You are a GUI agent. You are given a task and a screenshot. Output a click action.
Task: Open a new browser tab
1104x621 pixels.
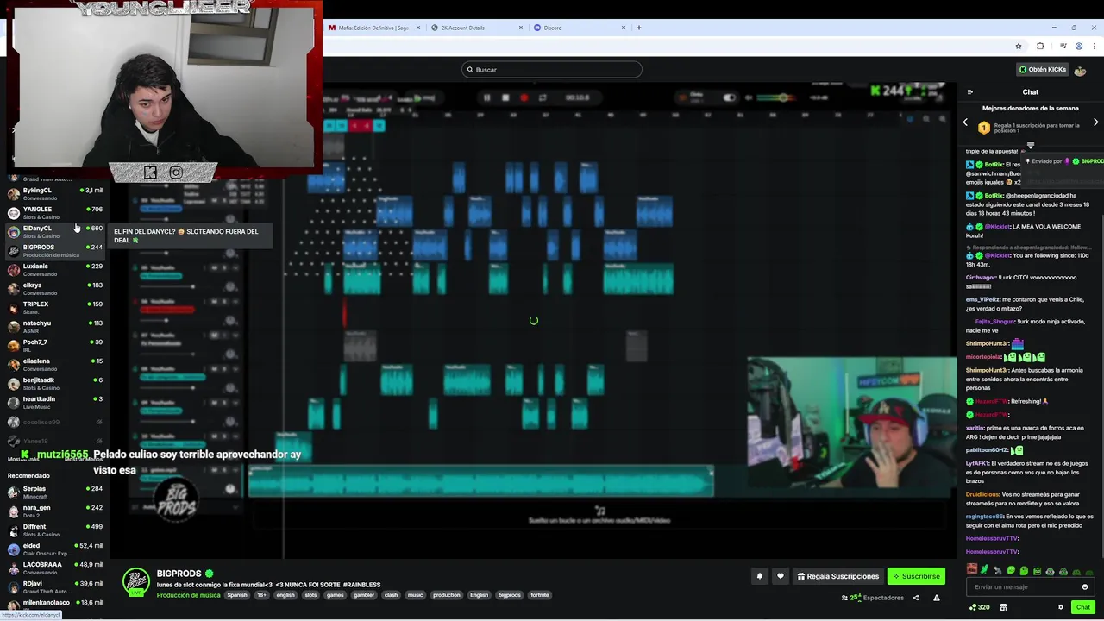pyautogui.click(x=639, y=28)
